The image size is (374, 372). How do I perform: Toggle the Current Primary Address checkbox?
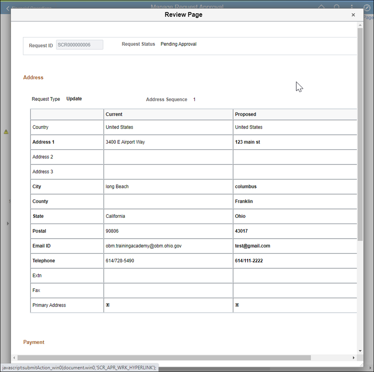pos(108,305)
